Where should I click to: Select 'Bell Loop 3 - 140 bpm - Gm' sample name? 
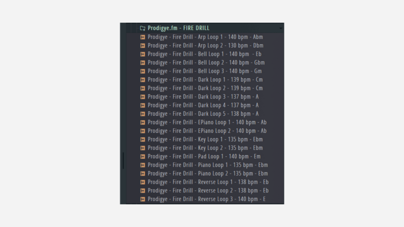pos(205,71)
